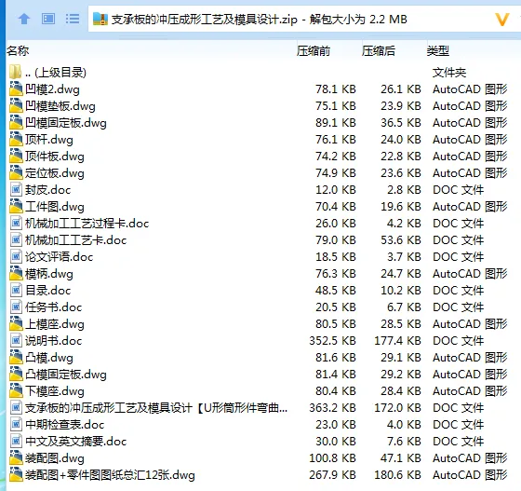Select the 说明书.doc file icon
521x491 pixels.
16,340
